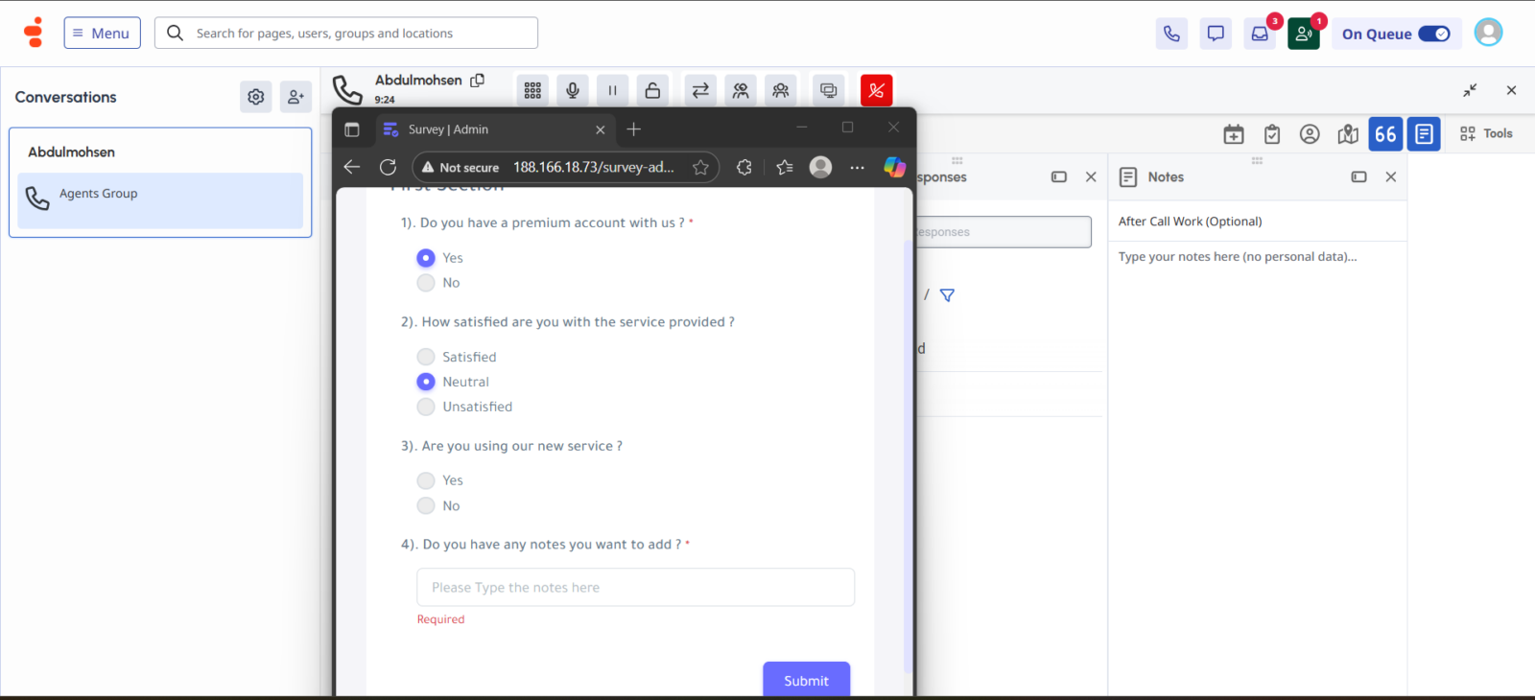
Task: Click the filter funnel icon
Action: (x=947, y=295)
